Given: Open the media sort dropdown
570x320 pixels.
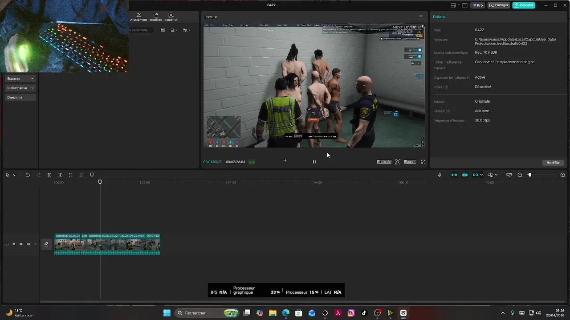Looking at the screenshot, I should tap(174, 30).
